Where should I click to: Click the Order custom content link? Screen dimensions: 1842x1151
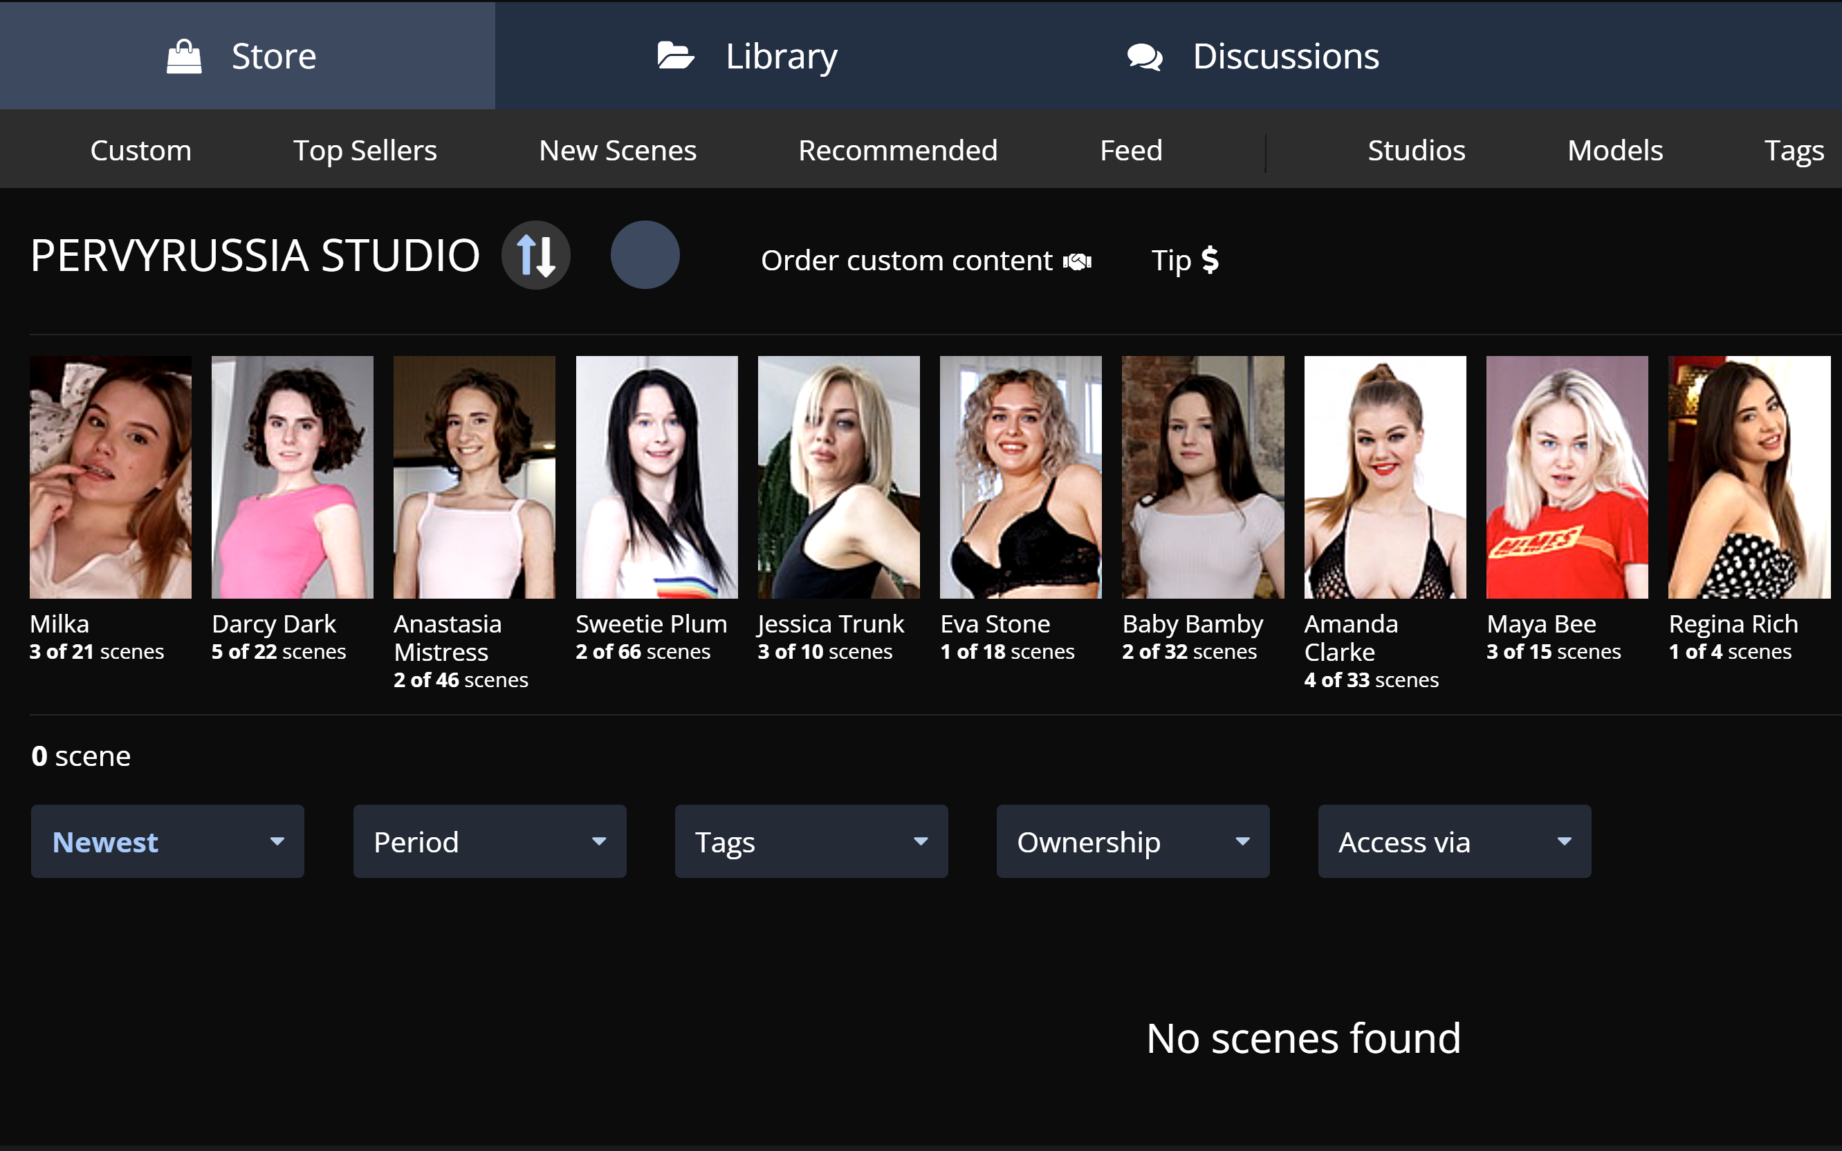click(x=906, y=261)
